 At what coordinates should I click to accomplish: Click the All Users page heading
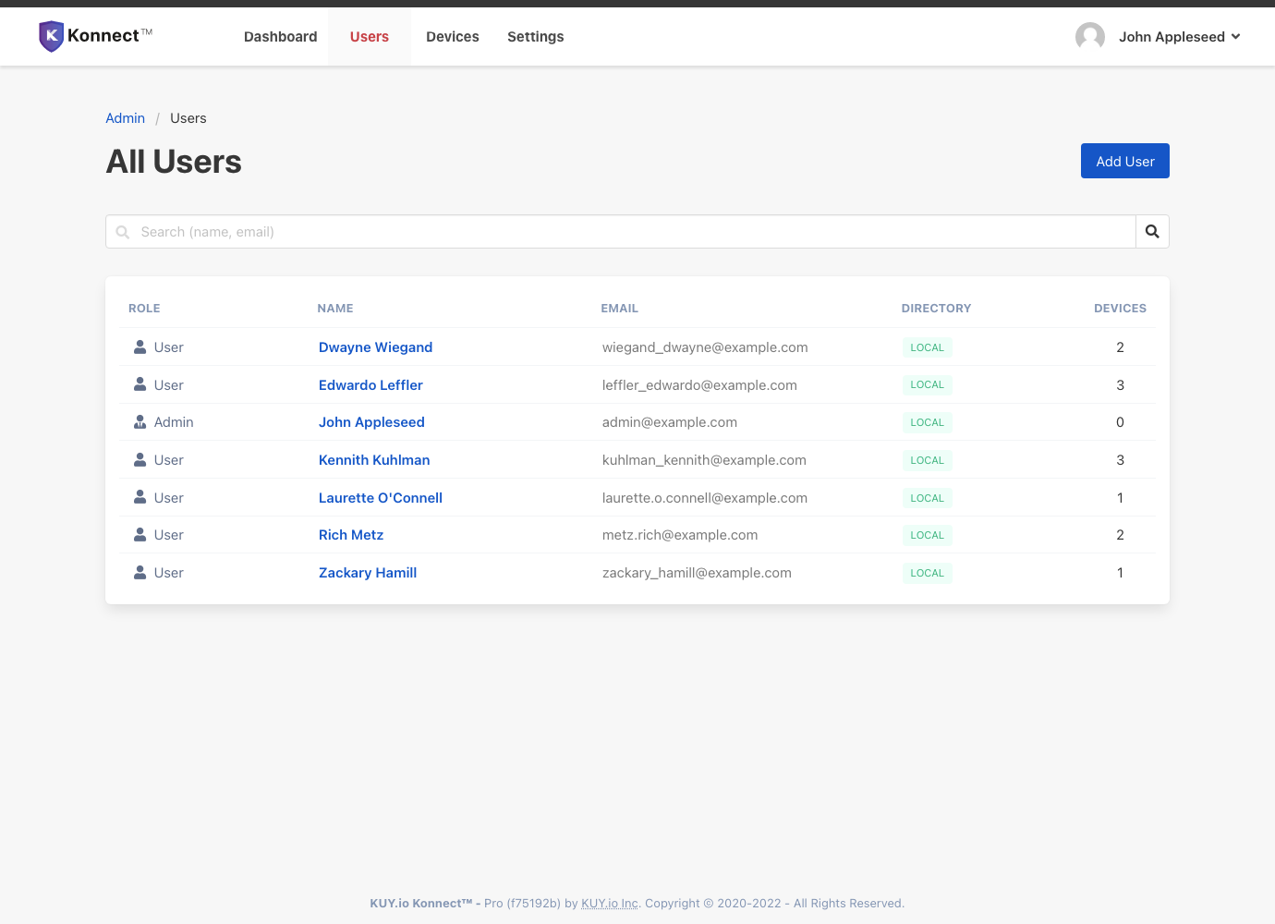click(x=174, y=162)
